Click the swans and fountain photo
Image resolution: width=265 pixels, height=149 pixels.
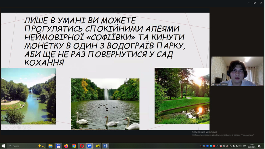[x=105, y=104]
